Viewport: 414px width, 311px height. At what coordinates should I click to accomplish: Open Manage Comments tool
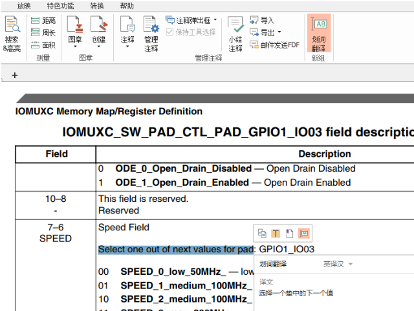click(151, 34)
